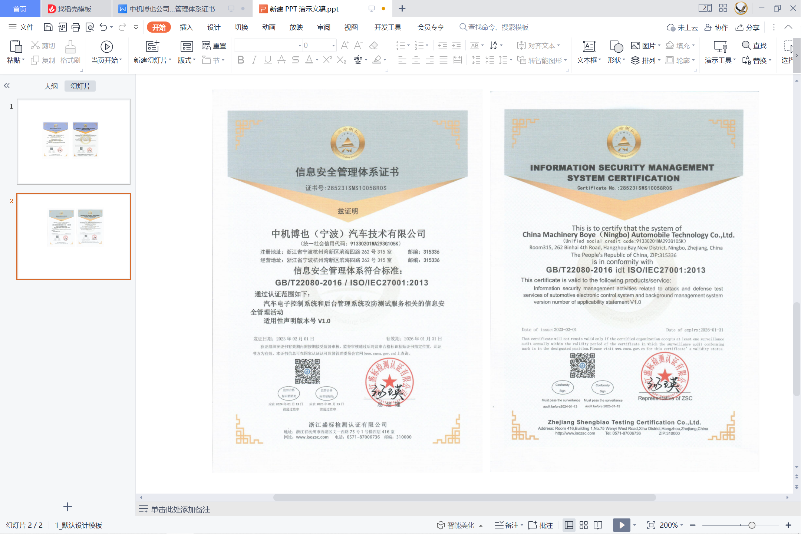
Task: Expand the line spacing dropdown
Action: tap(511, 60)
